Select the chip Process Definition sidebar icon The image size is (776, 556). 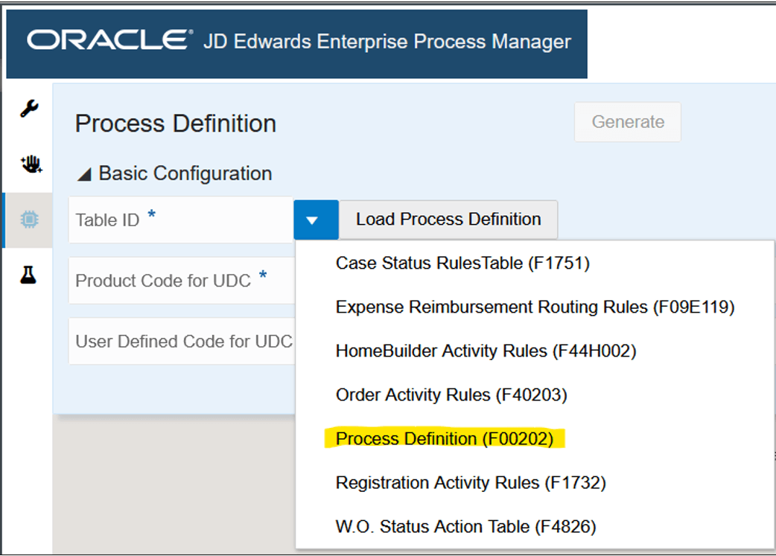(x=29, y=219)
